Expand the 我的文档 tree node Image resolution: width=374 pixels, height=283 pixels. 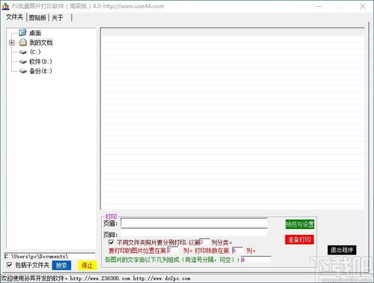point(11,43)
